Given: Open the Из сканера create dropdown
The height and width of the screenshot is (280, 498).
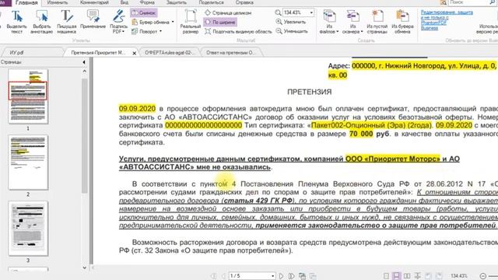Looking at the screenshot, I should click(x=352, y=23).
